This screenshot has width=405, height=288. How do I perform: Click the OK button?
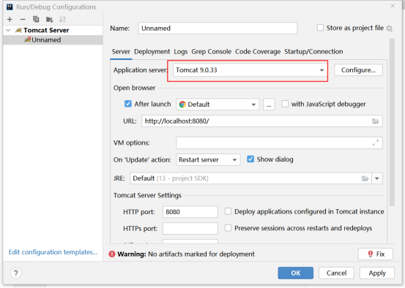pyautogui.click(x=295, y=273)
